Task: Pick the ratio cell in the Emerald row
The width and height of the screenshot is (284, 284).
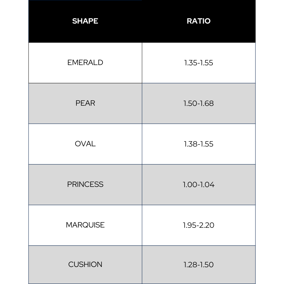Action: click(199, 63)
